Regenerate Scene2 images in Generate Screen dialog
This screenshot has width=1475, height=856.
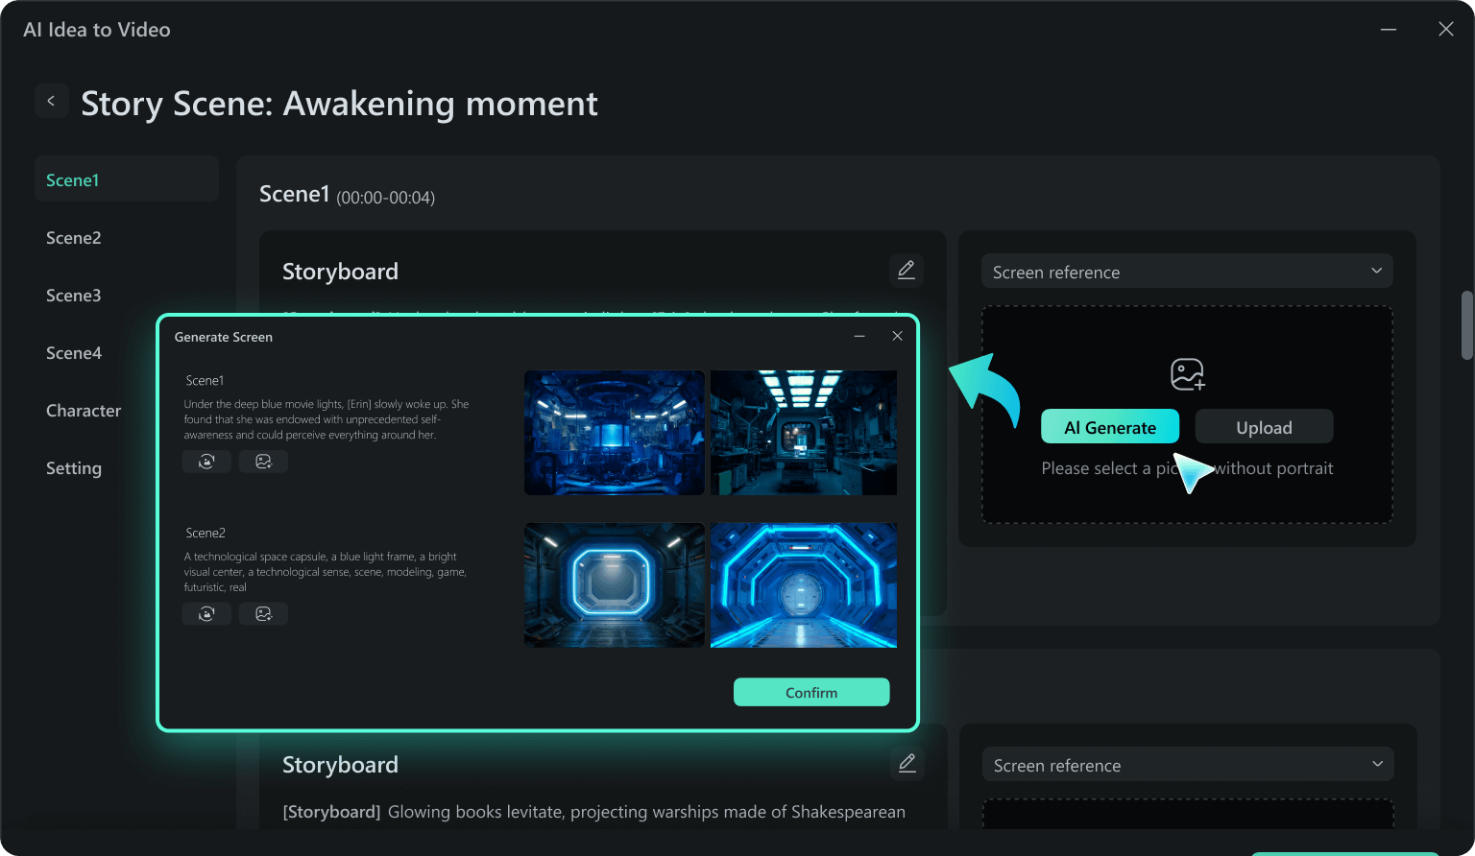206,614
